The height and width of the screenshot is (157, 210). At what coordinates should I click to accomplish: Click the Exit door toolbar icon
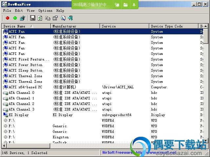tap(71, 18)
